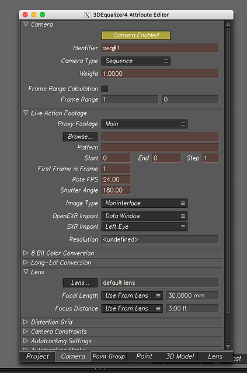Collapse the Live Action Footage section
The image size is (247, 373).
(x=26, y=113)
